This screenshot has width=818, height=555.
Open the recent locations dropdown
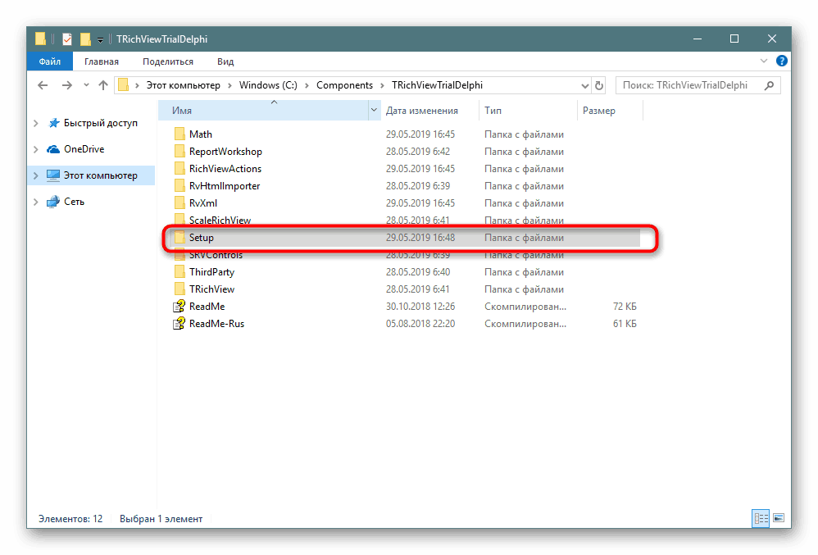coord(86,85)
